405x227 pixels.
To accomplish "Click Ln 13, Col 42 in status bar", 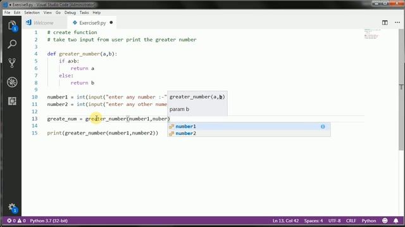I will point(285,221).
